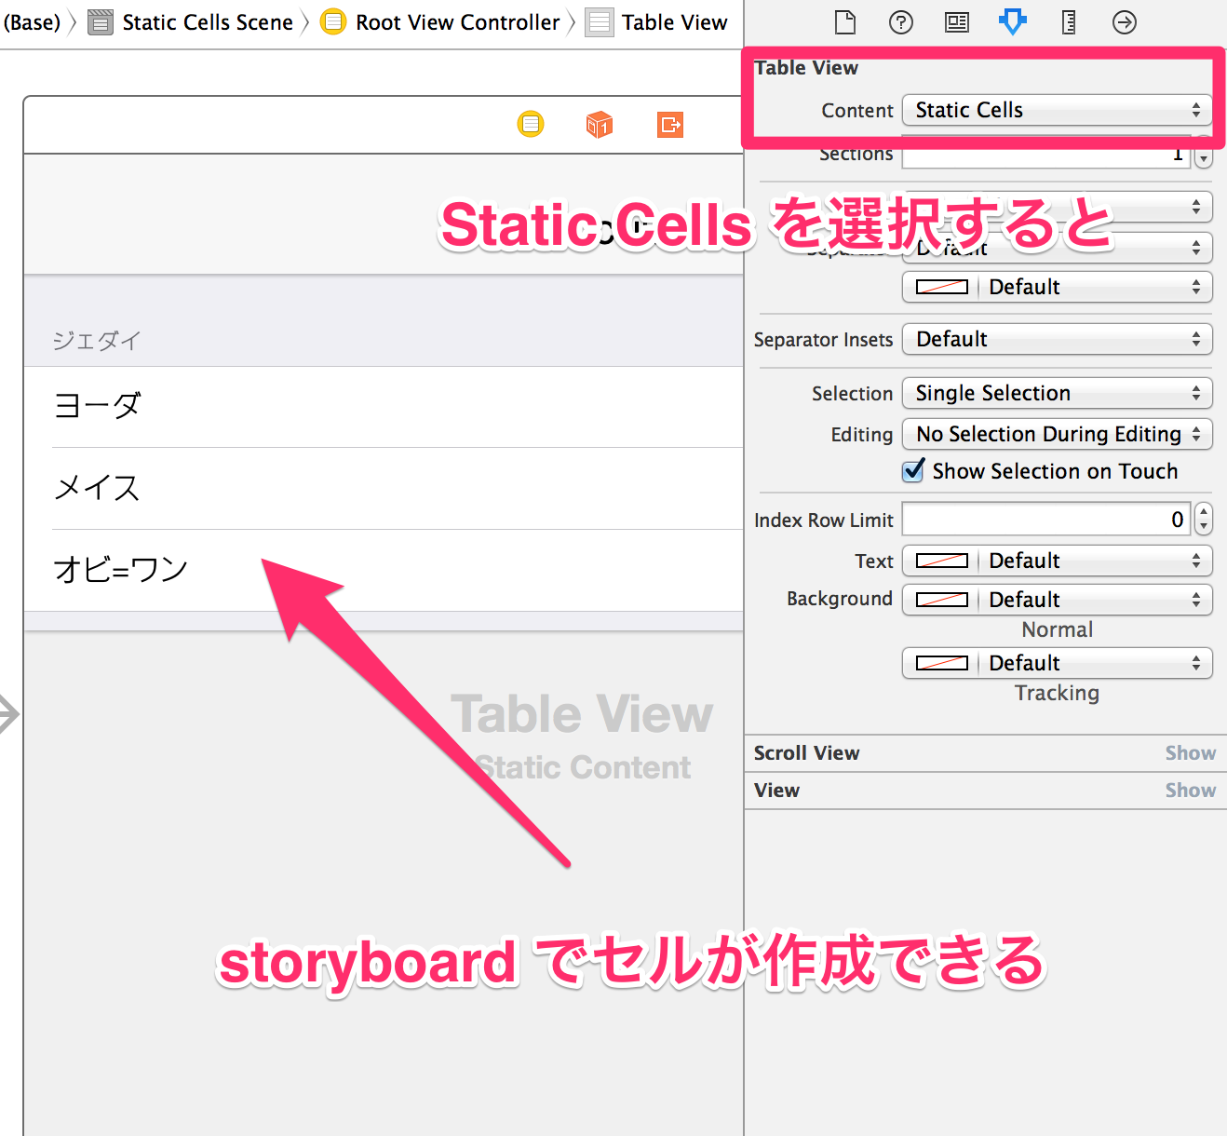The height and width of the screenshot is (1136, 1227).
Task: Open the Content dropdown showing Static Cells
Action: [1057, 110]
